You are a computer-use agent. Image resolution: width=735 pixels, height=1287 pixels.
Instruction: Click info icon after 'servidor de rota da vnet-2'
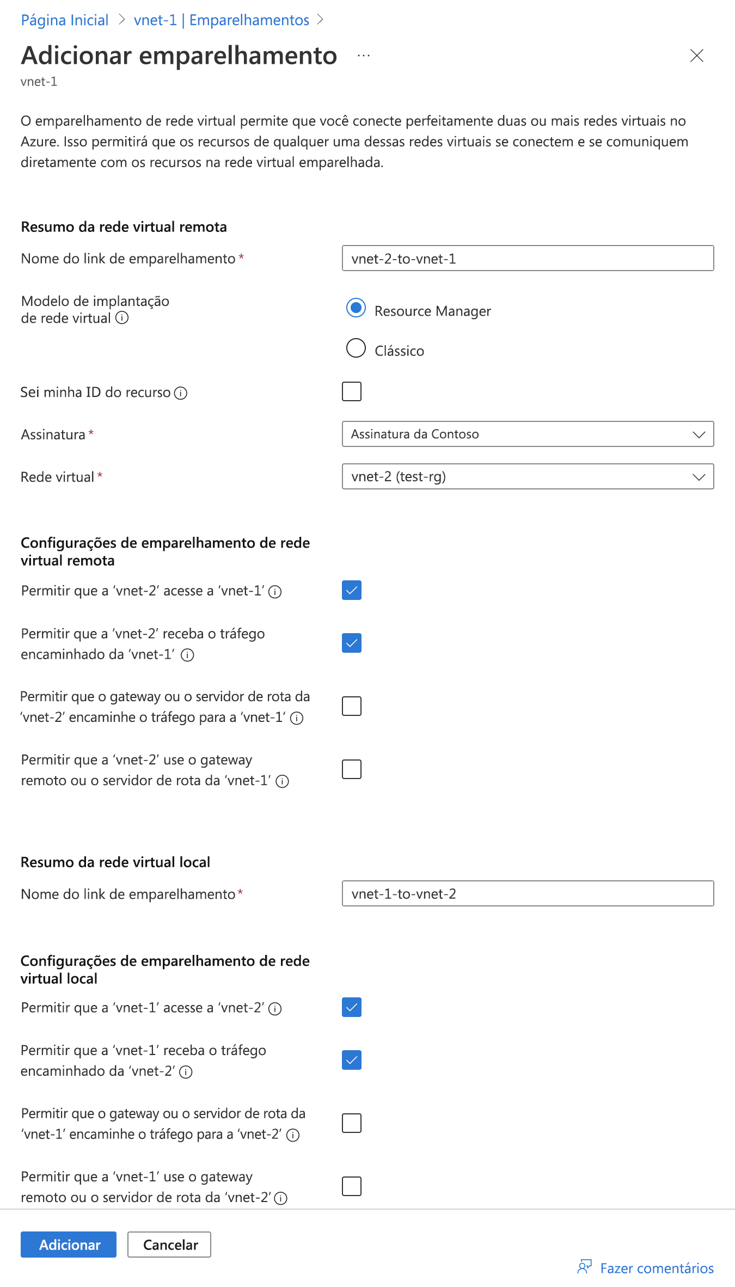point(281,1198)
